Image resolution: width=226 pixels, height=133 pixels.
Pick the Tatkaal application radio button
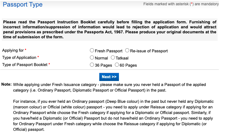pyautogui.click(x=113, y=58)
